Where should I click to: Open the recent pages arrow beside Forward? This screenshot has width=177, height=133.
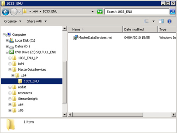[19, 12]
